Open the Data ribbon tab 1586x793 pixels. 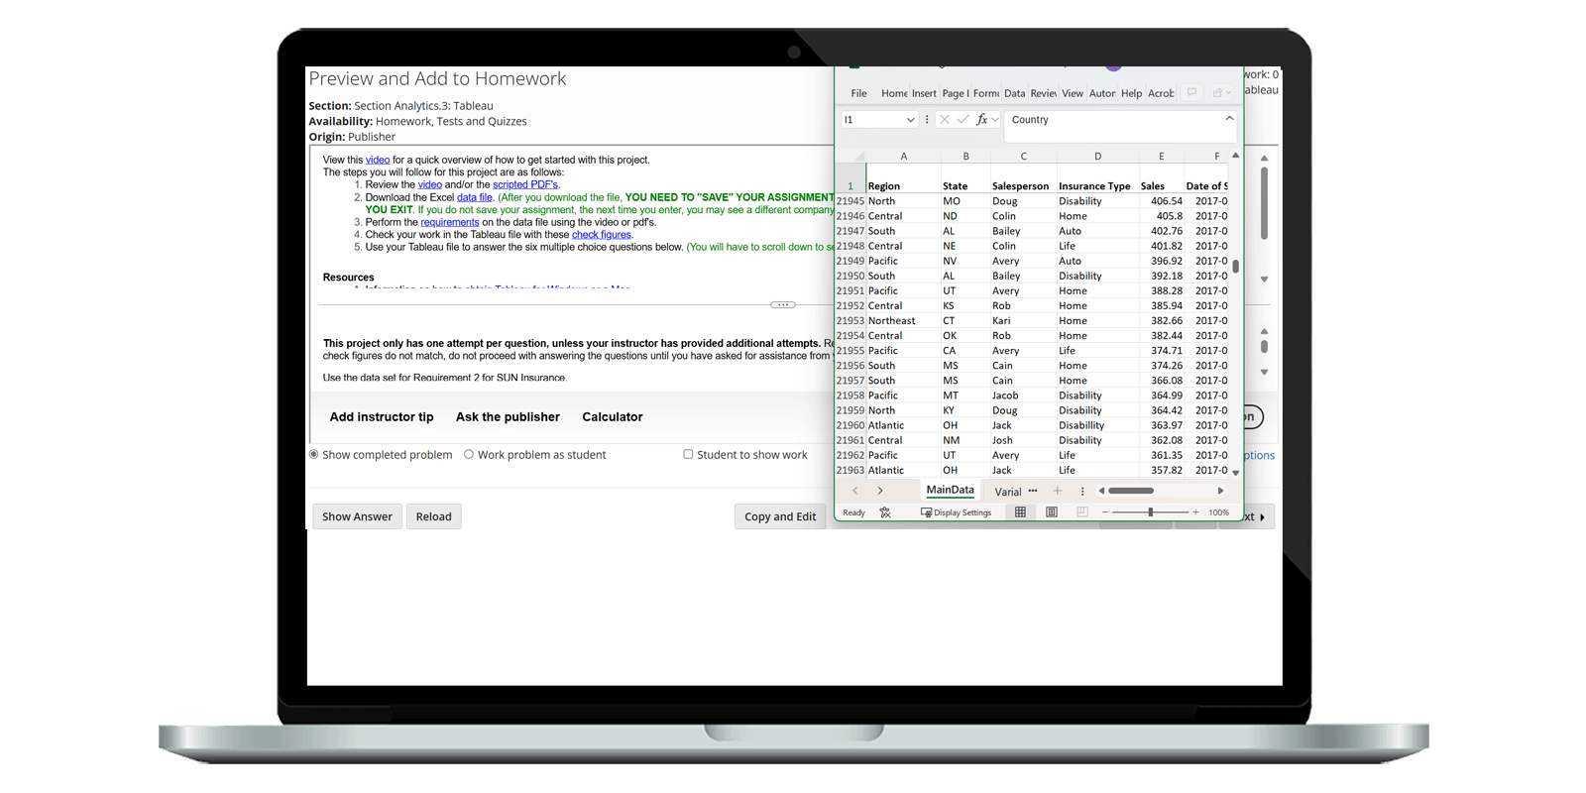coord(1014,93)
